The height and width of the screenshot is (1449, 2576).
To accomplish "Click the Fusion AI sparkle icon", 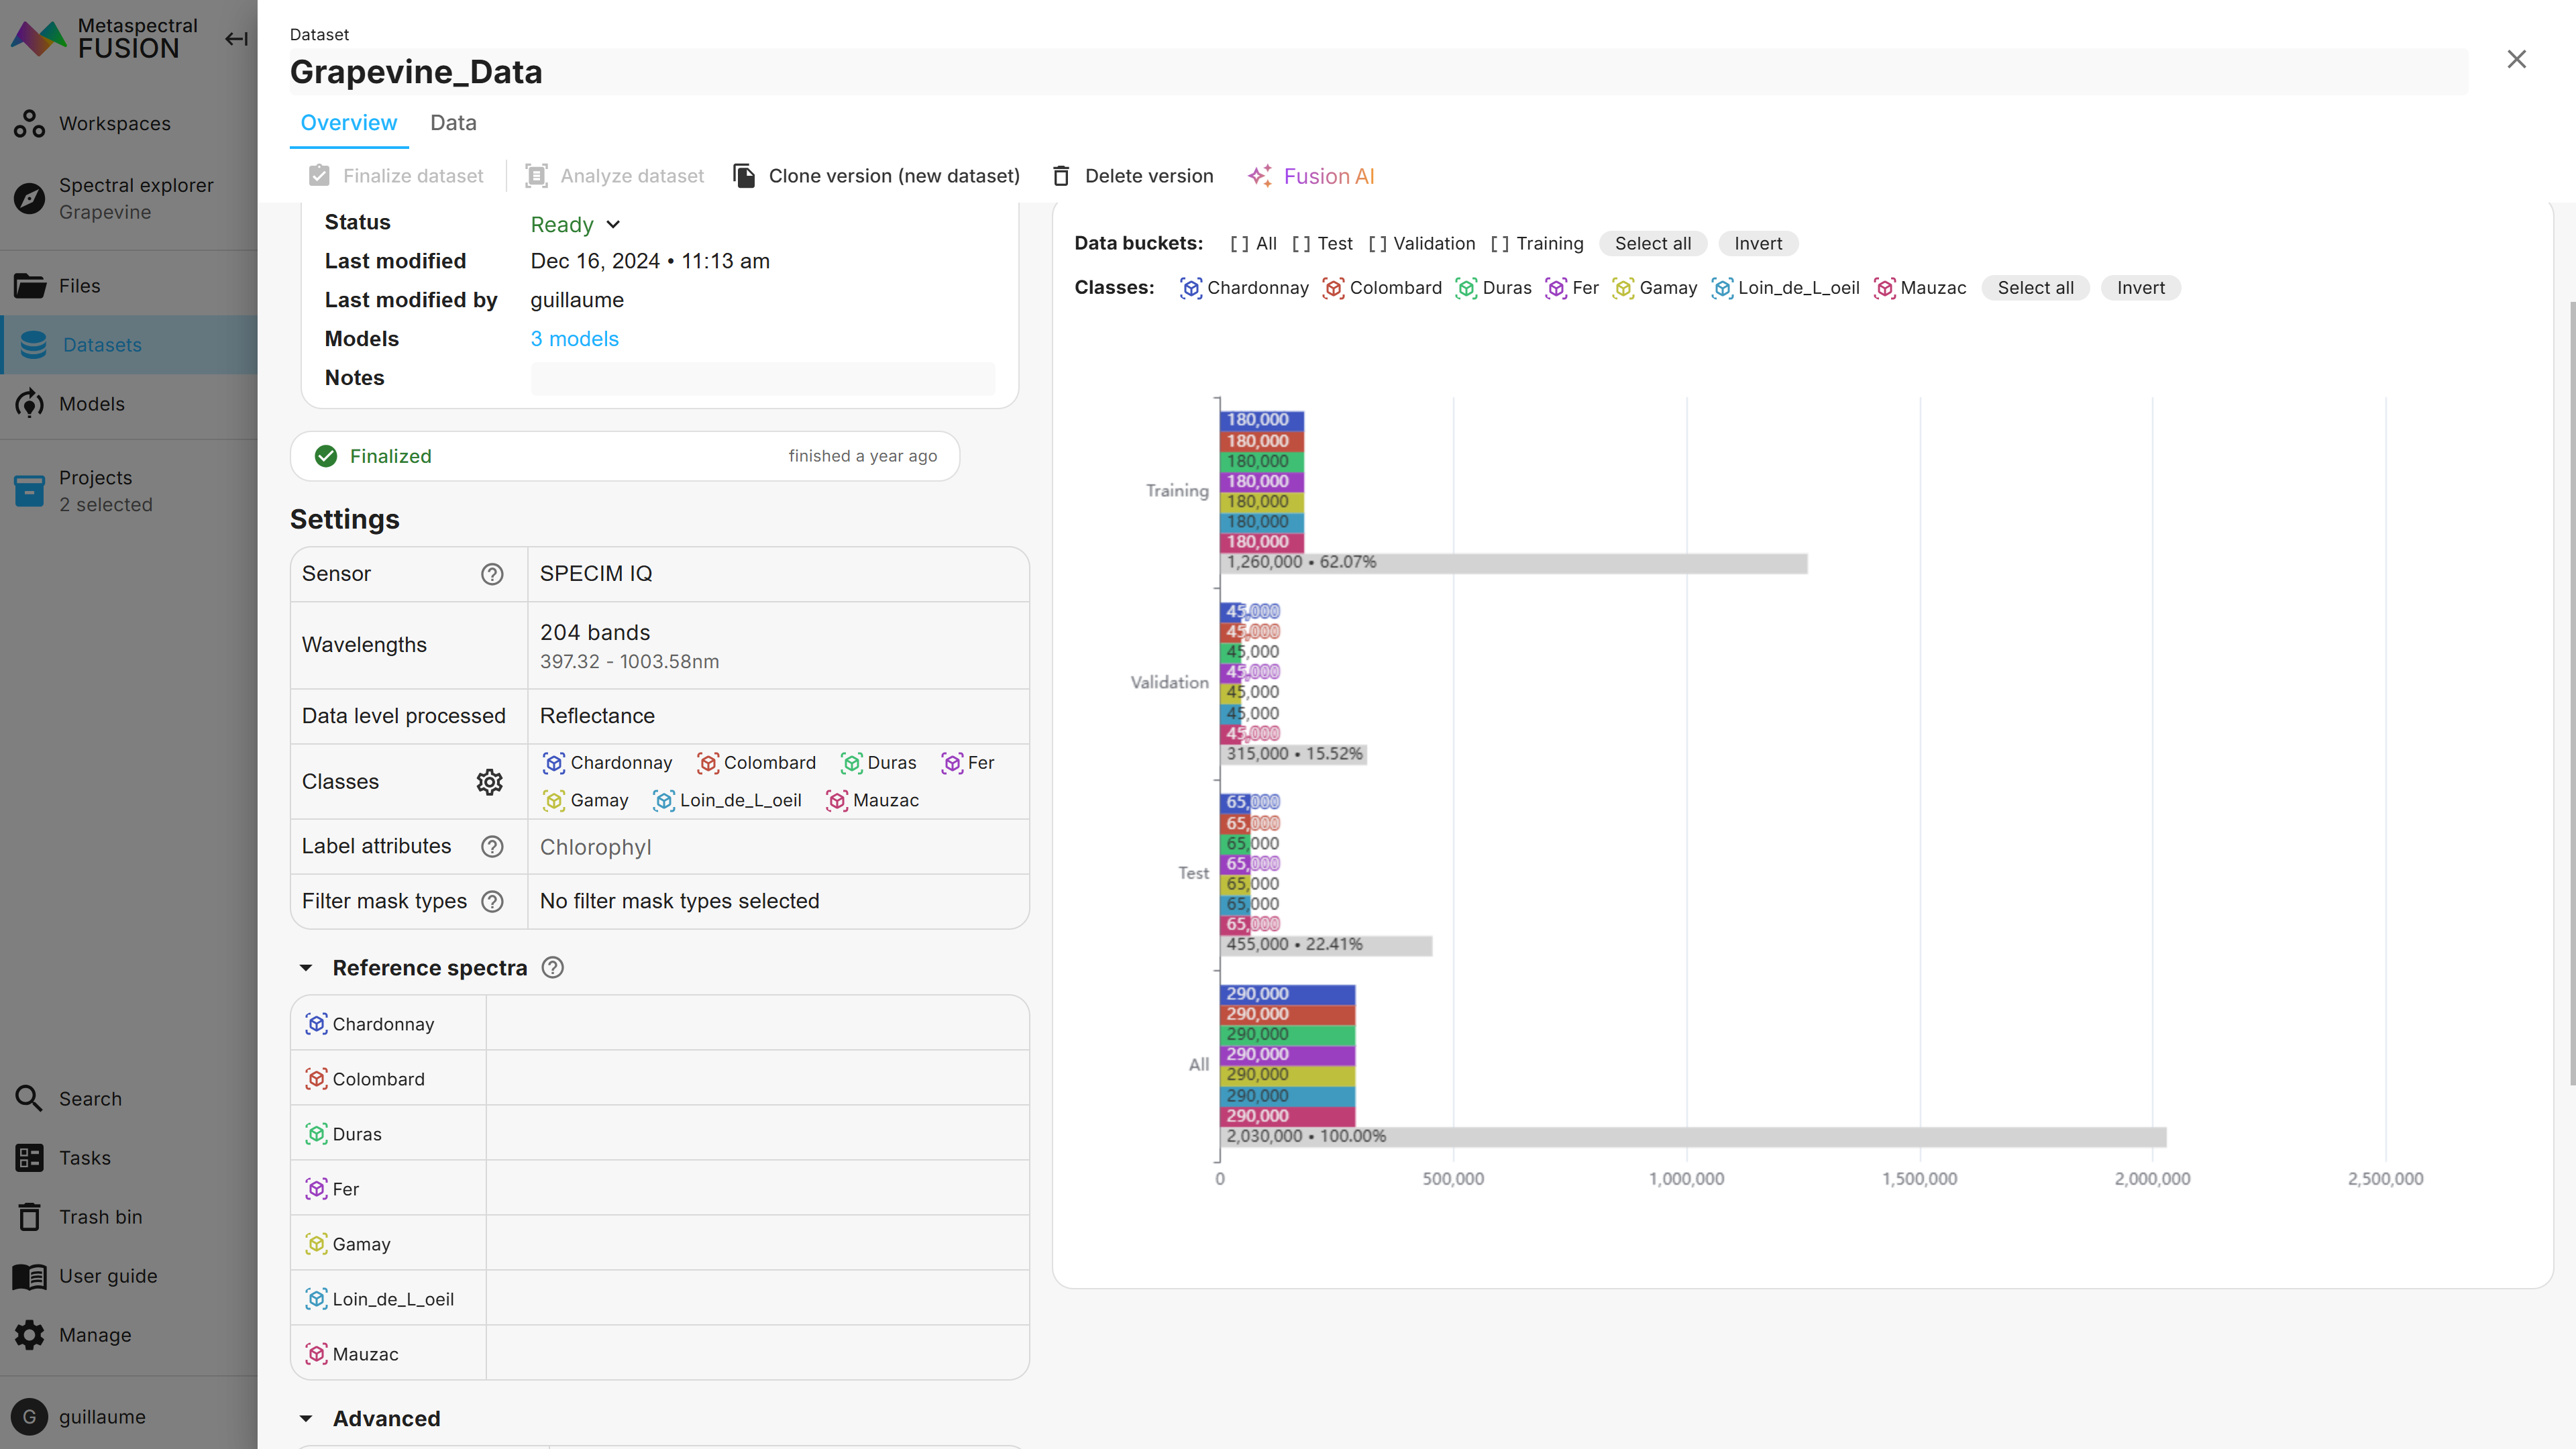I will [x=1259, y=176].
